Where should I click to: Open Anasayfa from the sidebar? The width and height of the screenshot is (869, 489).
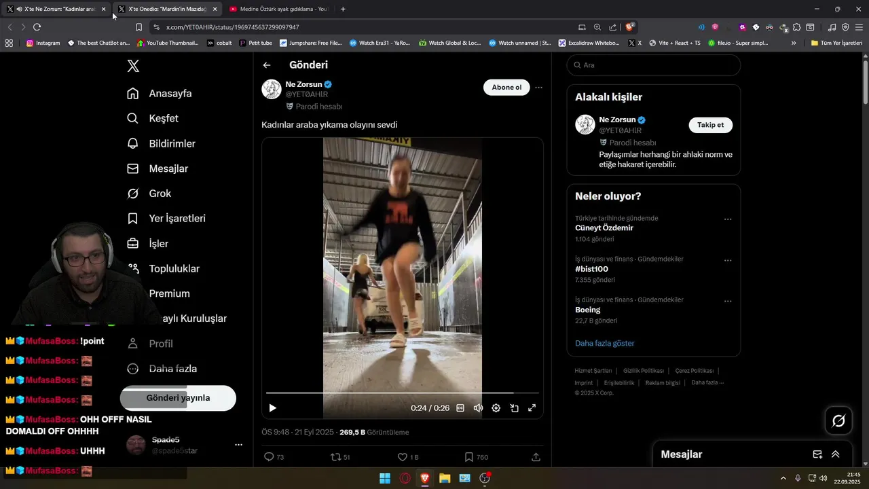(160, 94)
